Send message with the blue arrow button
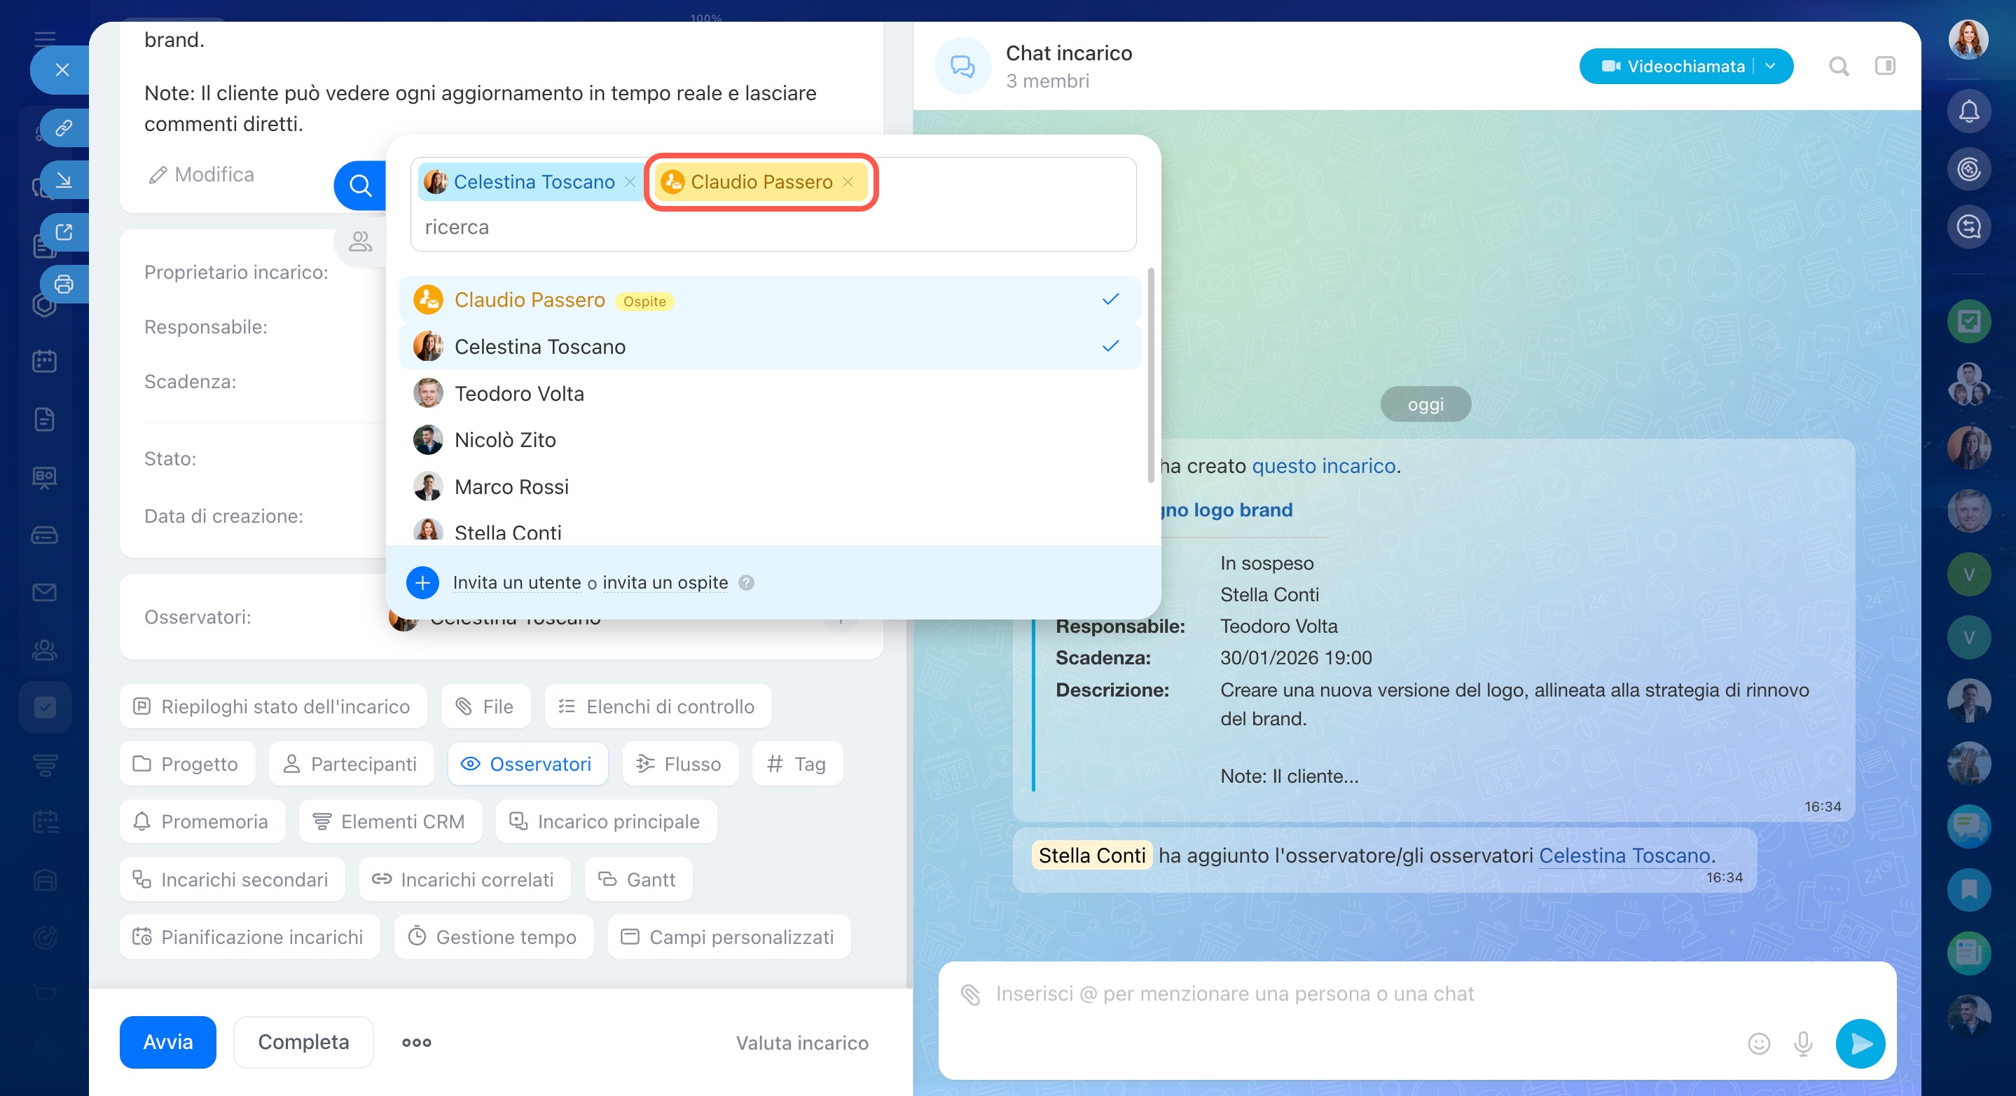This screenshot has width=2016, height=1096. point(1860,1043)
